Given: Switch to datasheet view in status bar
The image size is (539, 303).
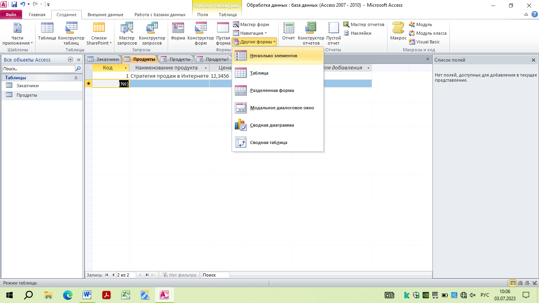Looking at the screenshot, I should click(513, 283).
